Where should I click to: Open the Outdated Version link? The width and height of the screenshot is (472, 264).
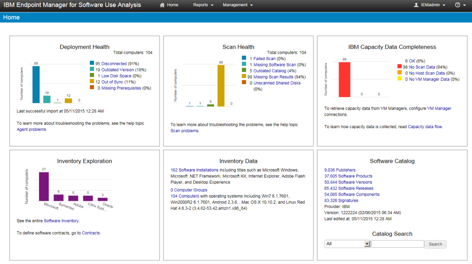click(x=117, y=70)
